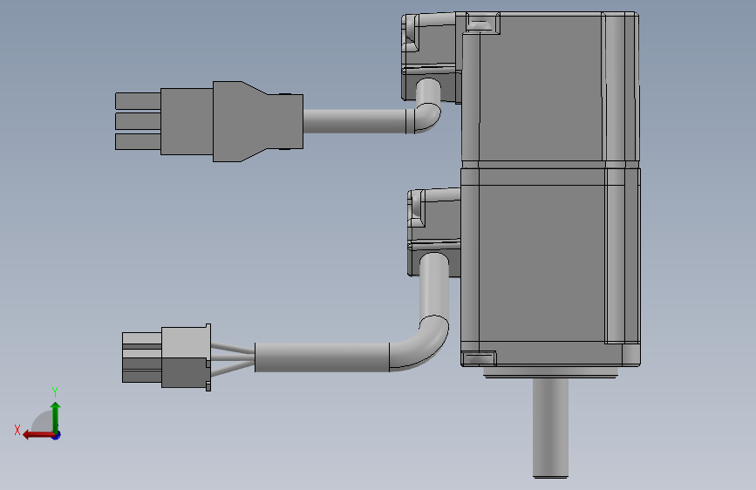Select the lower cable plug connector

[x=167, y=357]
